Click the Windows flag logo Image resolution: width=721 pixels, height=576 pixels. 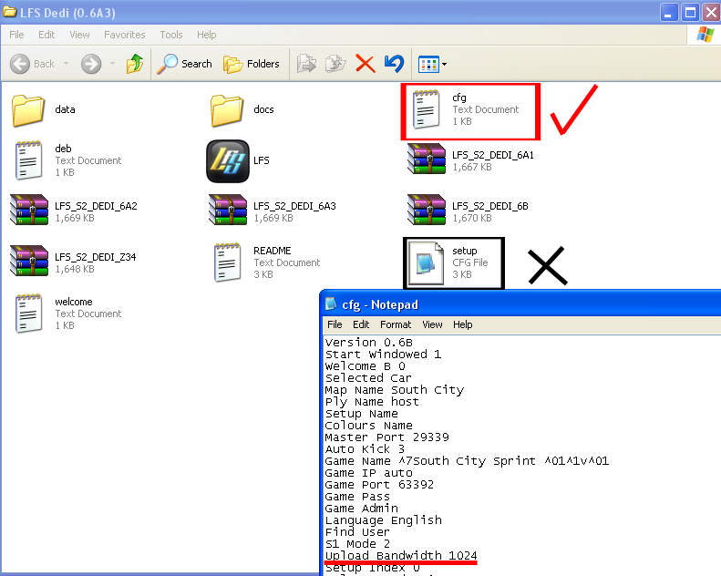point(705,35)
